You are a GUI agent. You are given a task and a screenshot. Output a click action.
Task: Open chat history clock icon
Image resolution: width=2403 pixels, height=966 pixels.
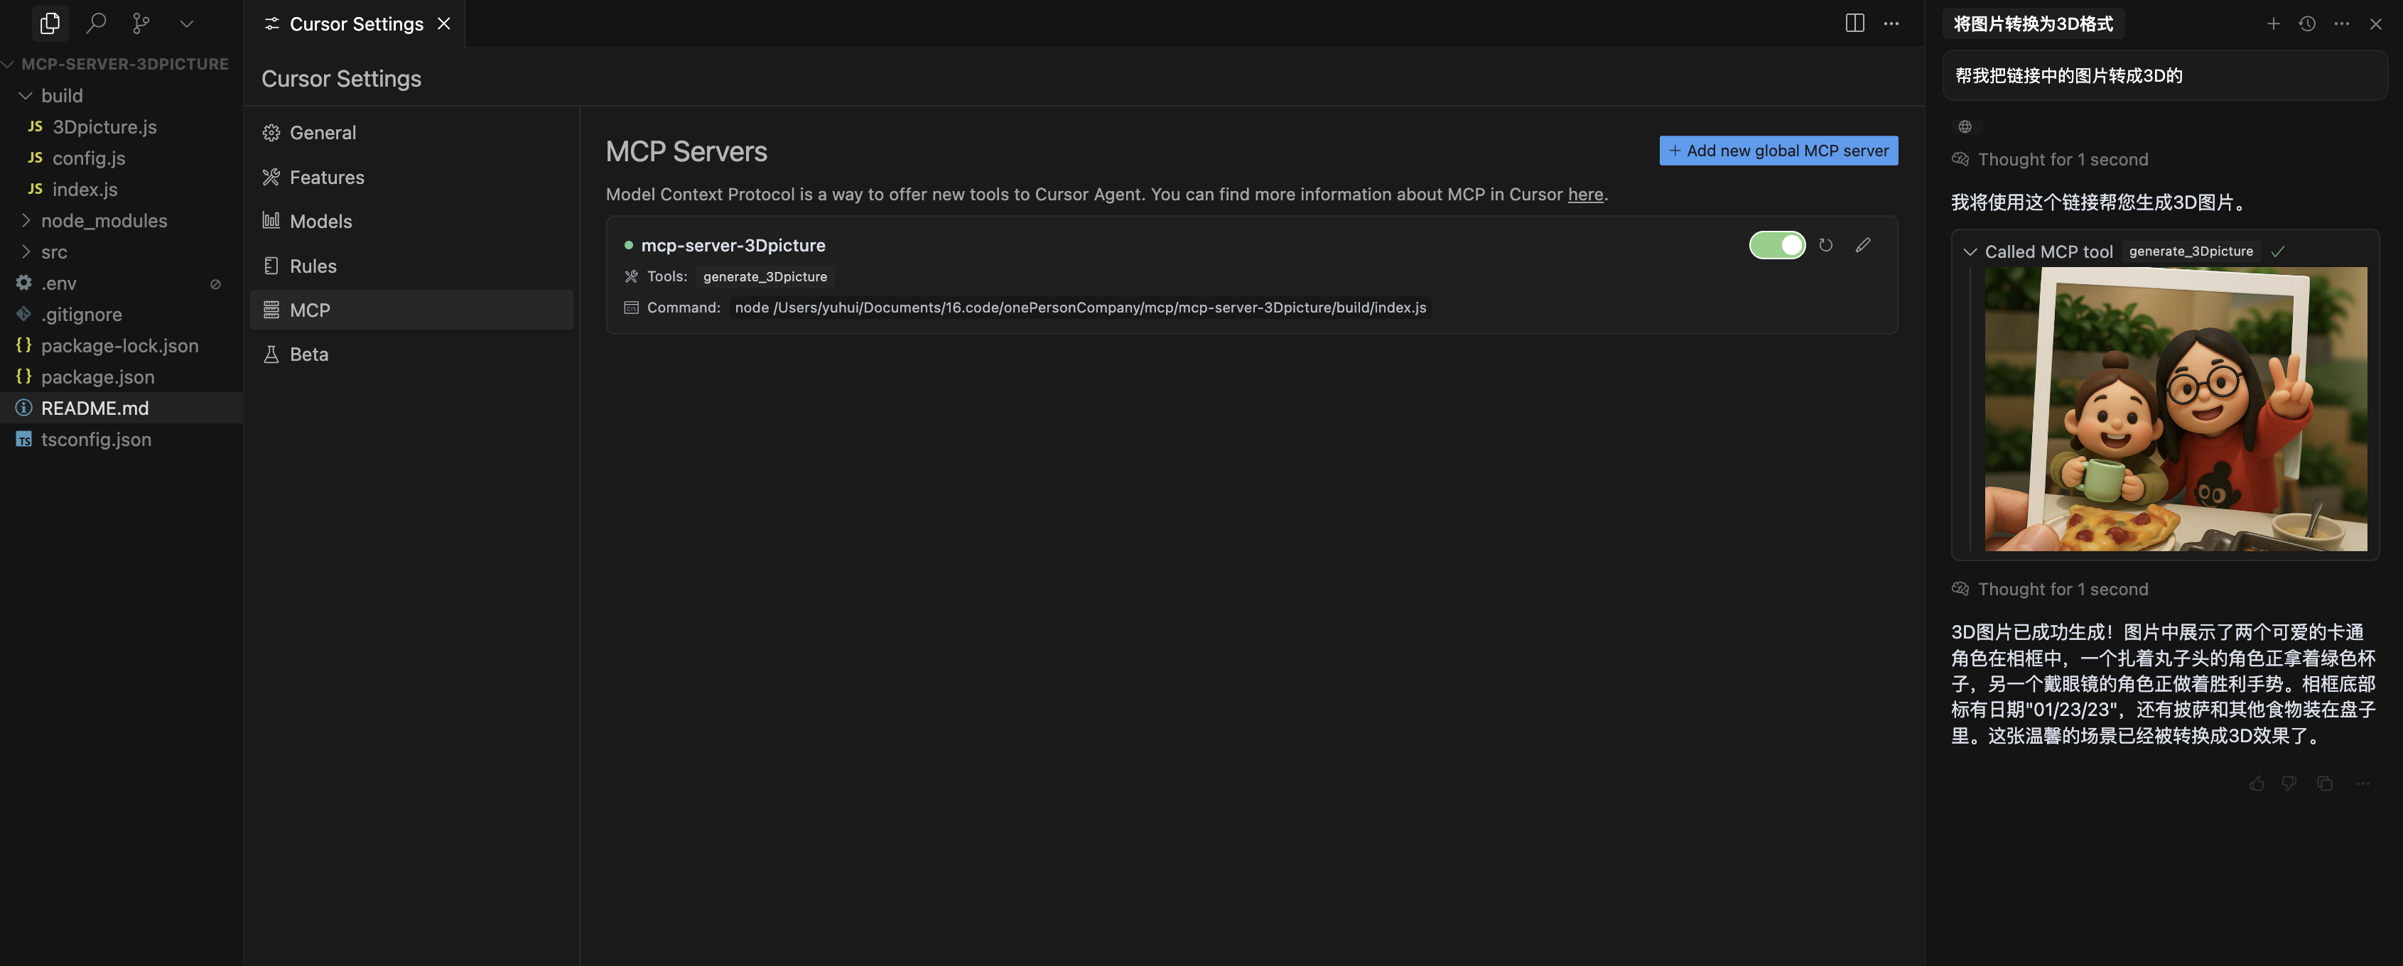2307,23
